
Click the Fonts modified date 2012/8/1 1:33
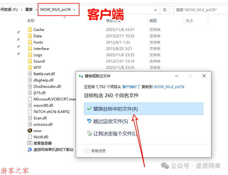pos(118,42)
